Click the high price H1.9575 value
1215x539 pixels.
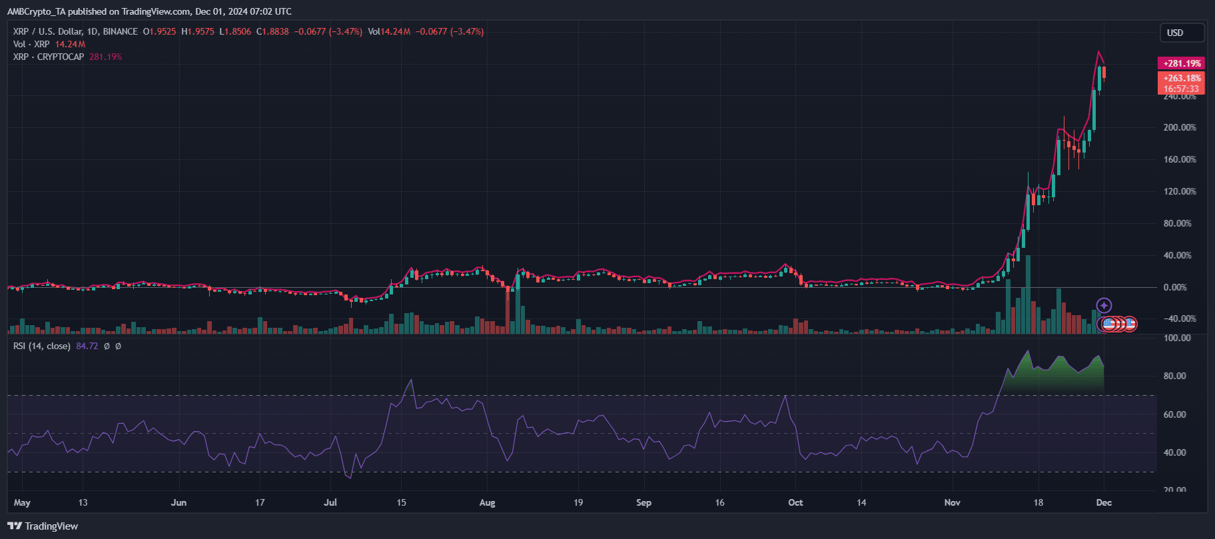[198, 31]
